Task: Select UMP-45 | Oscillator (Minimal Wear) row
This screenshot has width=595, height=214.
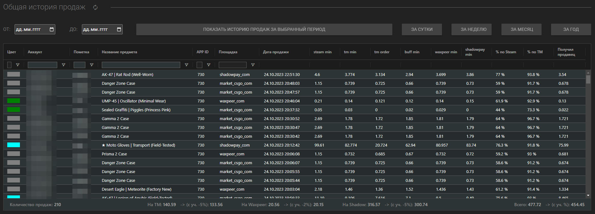Action: pos(134,101)
